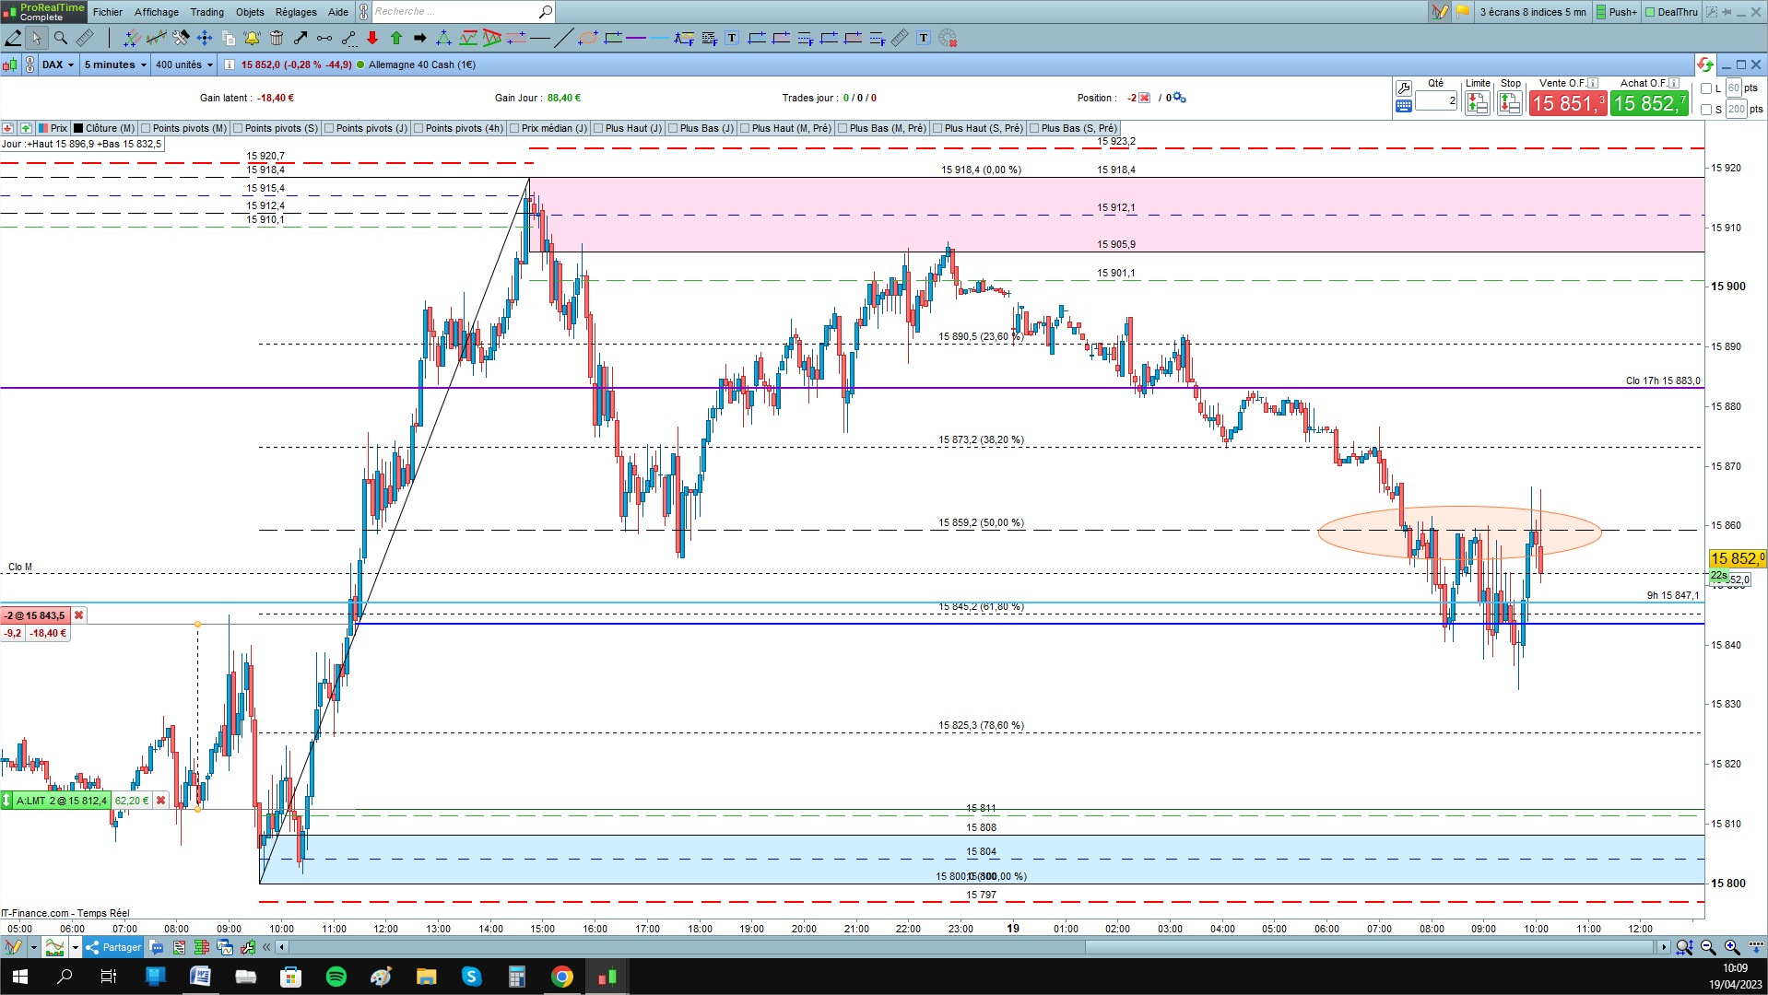Image resolution: width=1768 pixels, height=995 pixels.
Task: Click the order ticket keypad icon
Action: (1403, 106)
